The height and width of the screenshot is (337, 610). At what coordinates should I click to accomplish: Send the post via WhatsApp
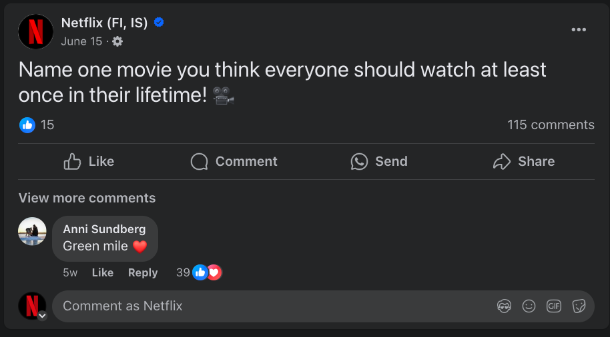point(379,162)
